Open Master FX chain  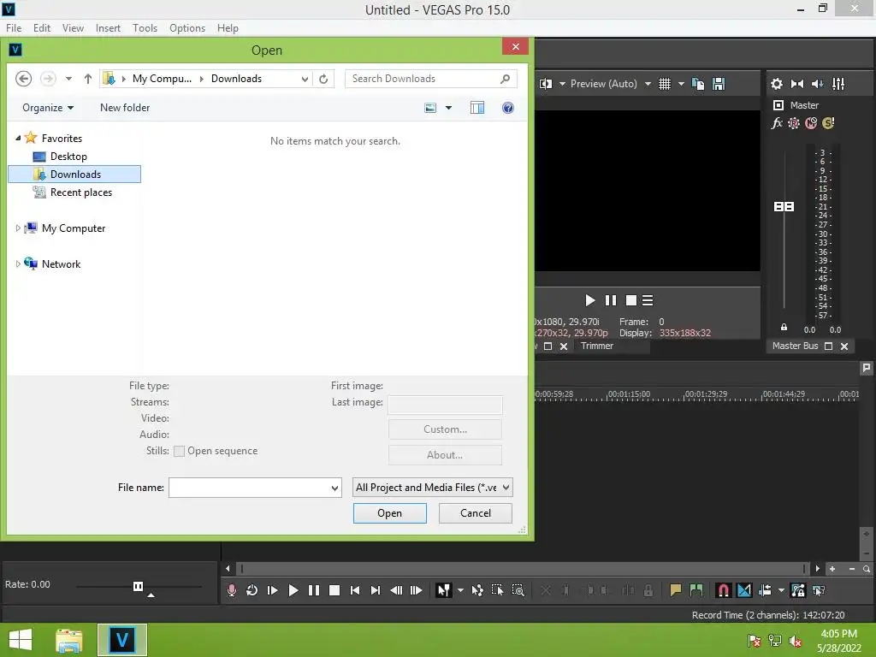[x=777, y=123]
